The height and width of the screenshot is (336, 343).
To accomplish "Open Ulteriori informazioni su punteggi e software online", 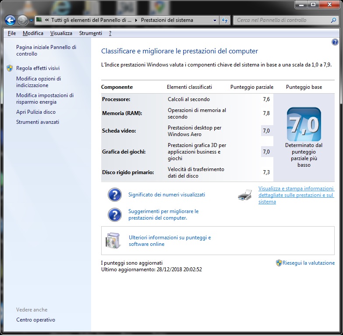I will tap(170, 241).
